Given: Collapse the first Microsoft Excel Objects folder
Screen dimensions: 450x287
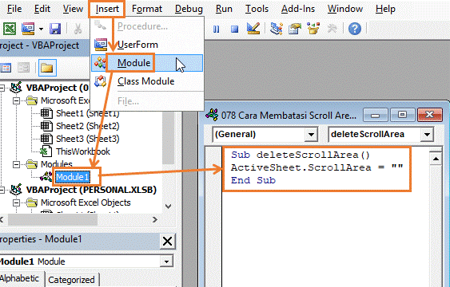Looking at the screenshot, I should (16, 100).
